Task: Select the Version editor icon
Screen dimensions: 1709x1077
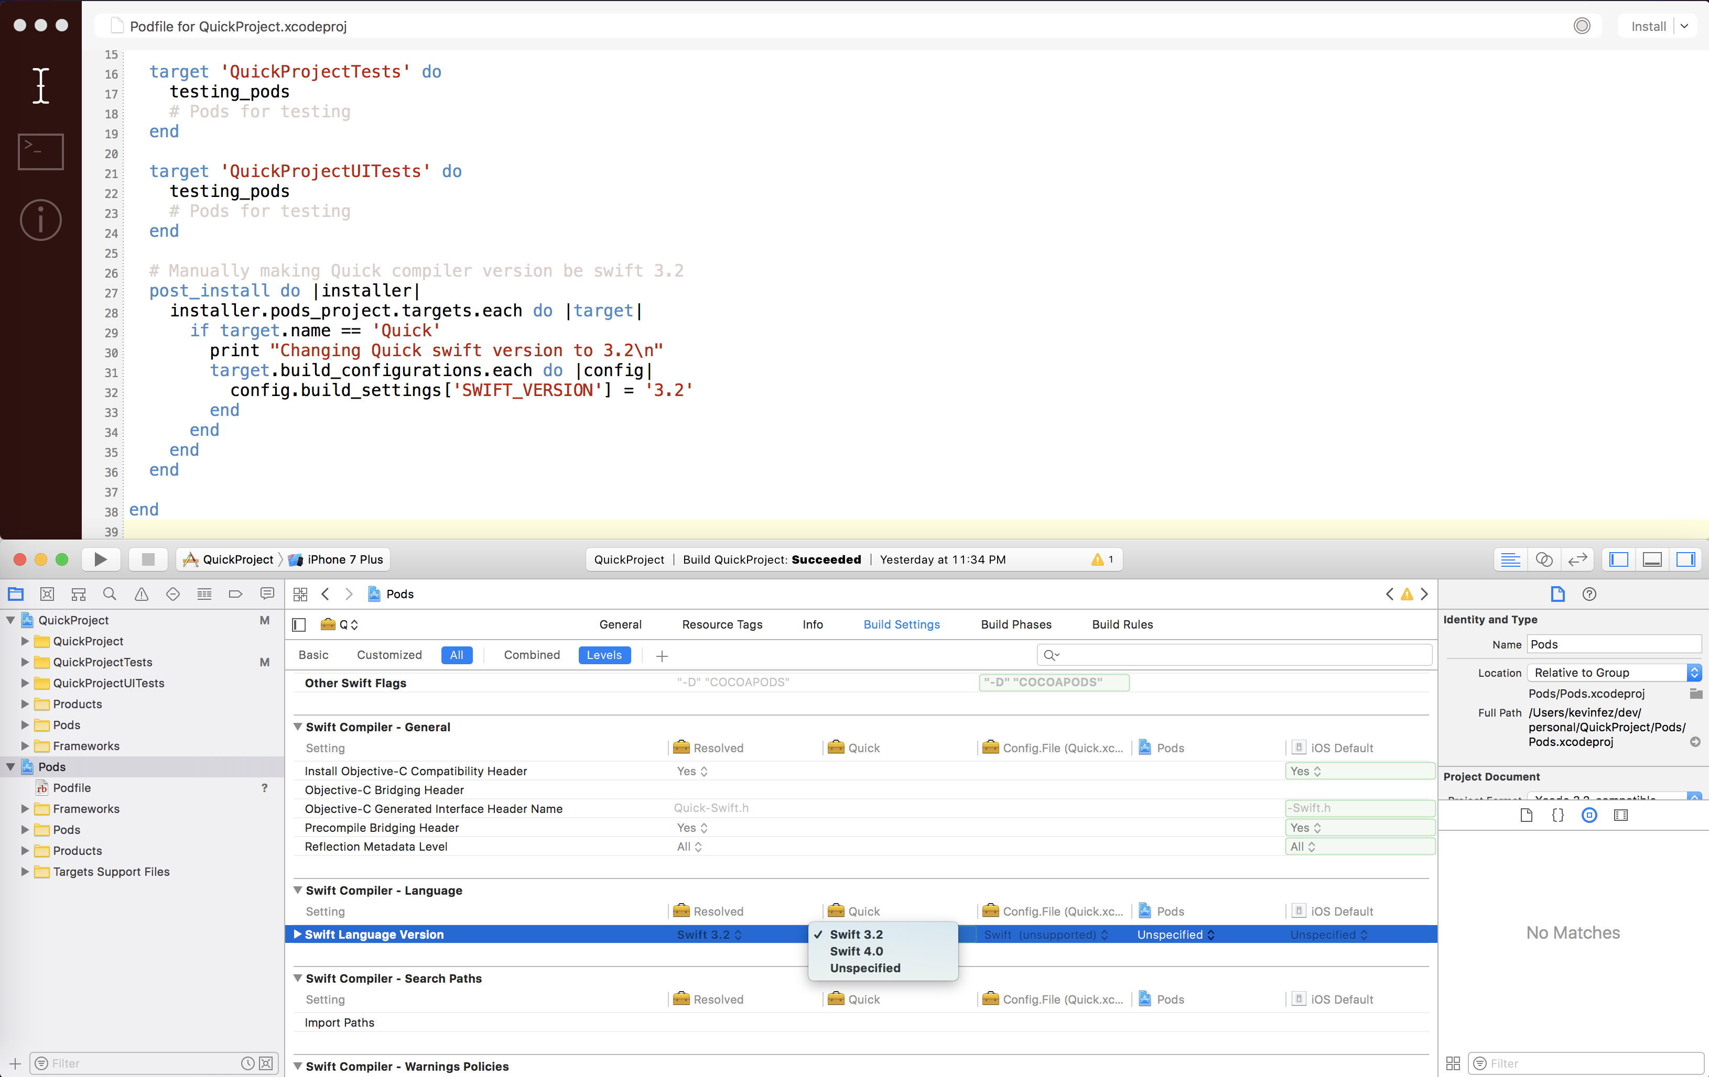Action: pos(1577,559)
